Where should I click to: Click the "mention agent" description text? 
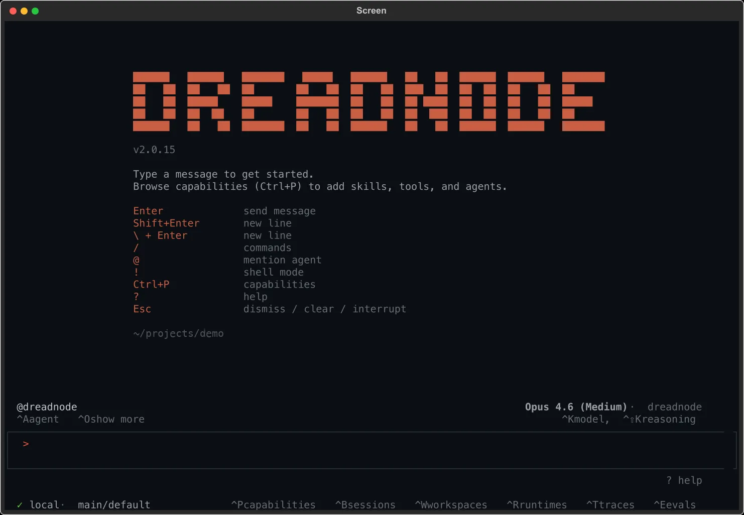pos(282,260)
